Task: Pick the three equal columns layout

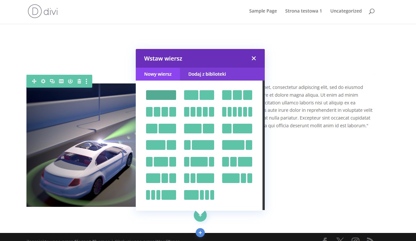Action: pyautogui.click(x=237, y=95)
